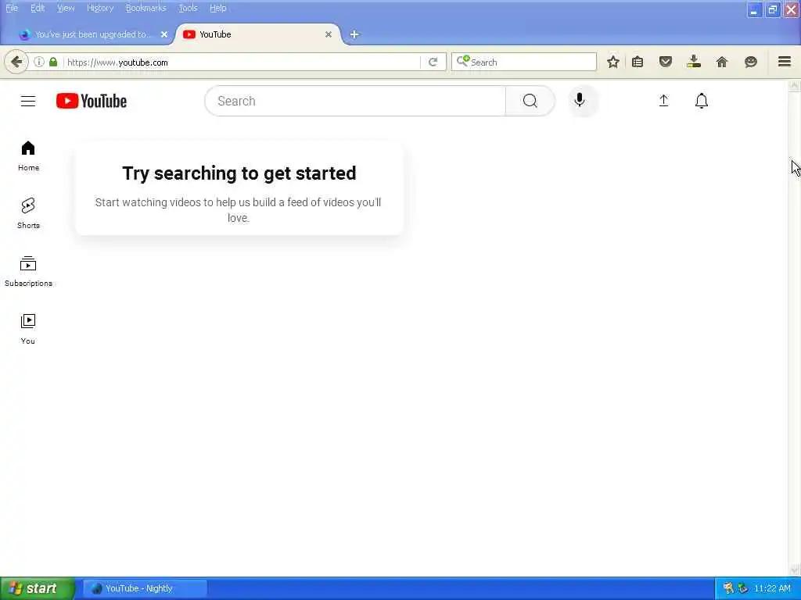Open Subscriptions in the sidebar

tap(28, 271)
